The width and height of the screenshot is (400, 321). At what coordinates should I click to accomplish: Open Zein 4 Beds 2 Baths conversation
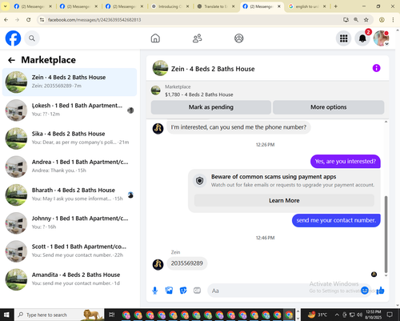(x=70, y=82)
